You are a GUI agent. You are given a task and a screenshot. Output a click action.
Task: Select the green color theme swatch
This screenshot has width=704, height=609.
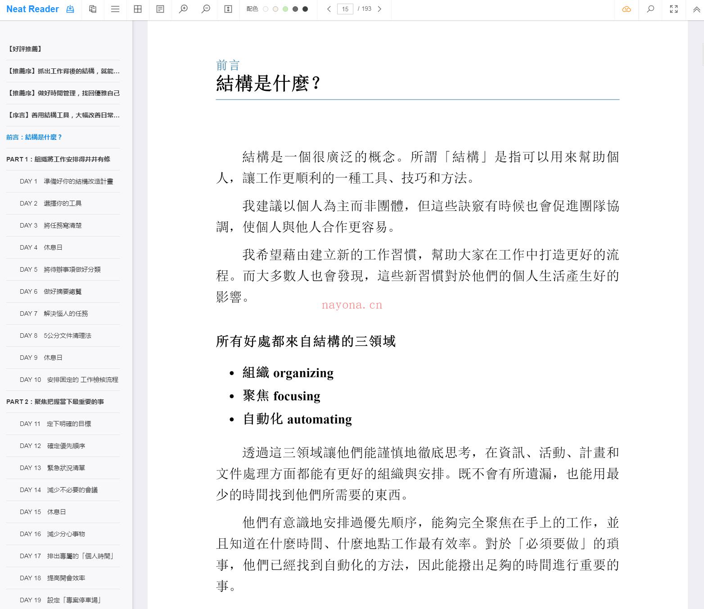point(285,9)
